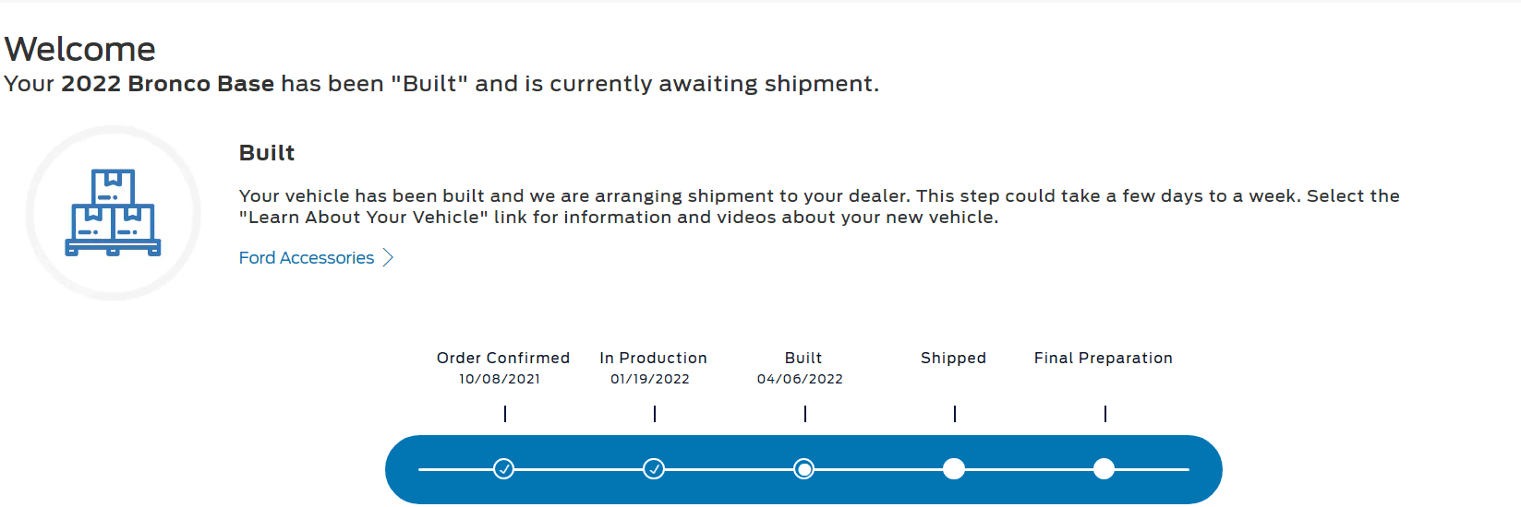Click the Order Confirmed step label
The image size is (1521, 507).
coord(503,358)
